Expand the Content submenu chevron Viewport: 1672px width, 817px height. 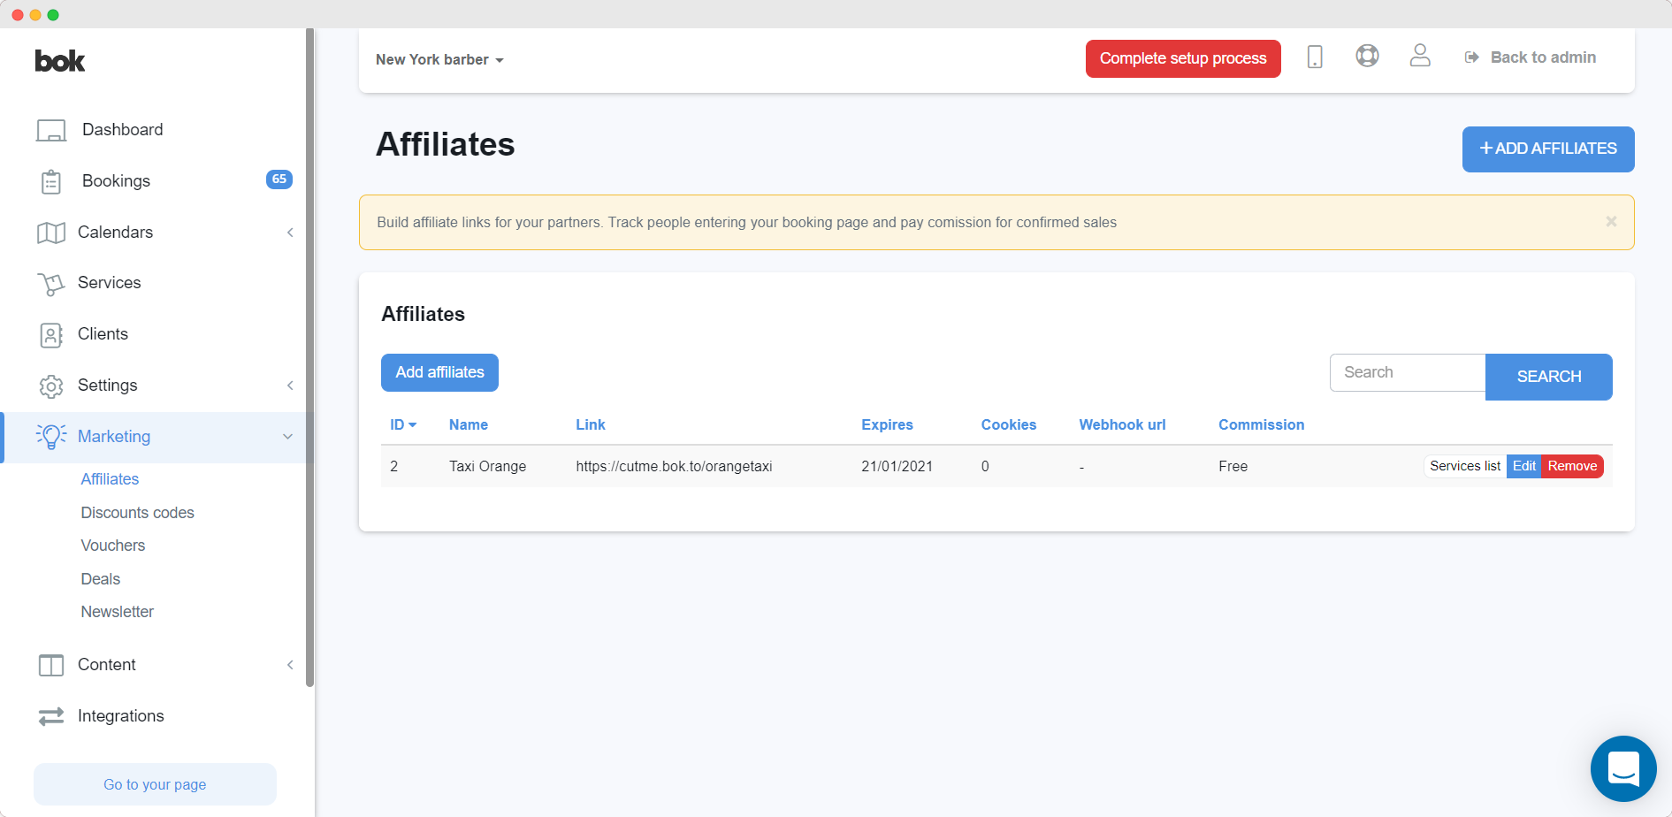pyautogui.click(x=290, y=665)
